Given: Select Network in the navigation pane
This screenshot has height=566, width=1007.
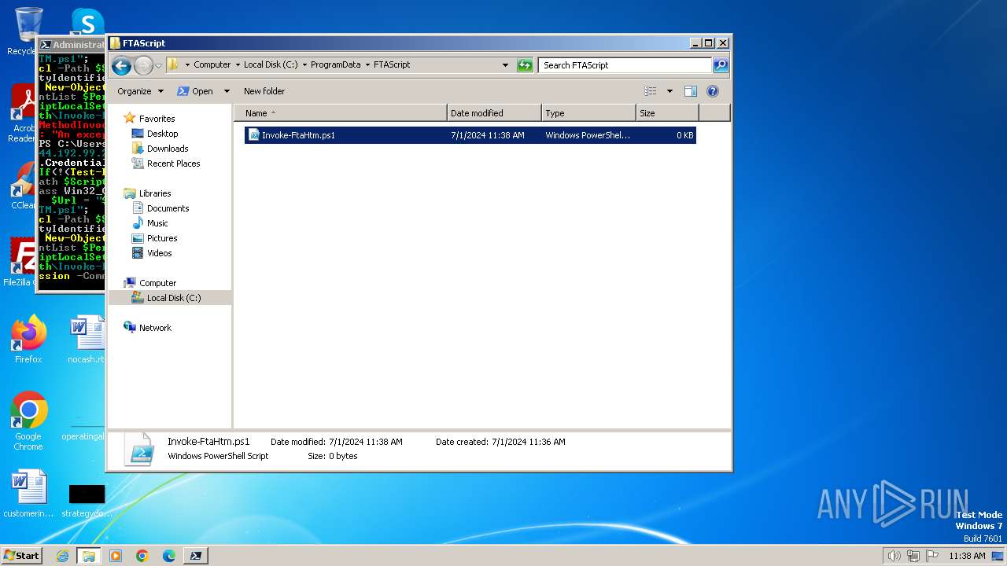Looking at the screenshot, I should (155, 328).
